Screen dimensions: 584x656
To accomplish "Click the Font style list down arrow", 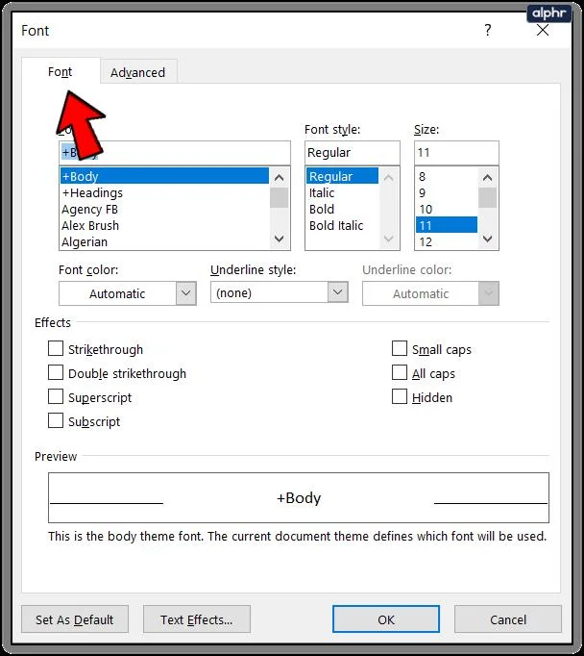I will [388, 239].
